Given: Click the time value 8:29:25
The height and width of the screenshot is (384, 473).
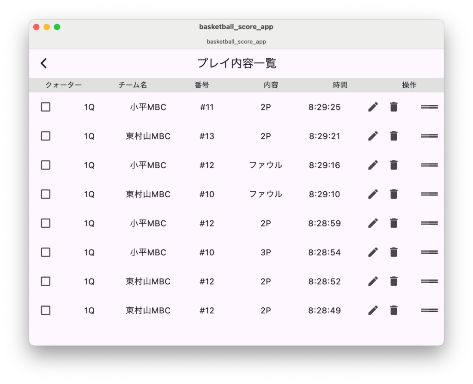Looking at the screenshot, I should [x=325, y=107].
